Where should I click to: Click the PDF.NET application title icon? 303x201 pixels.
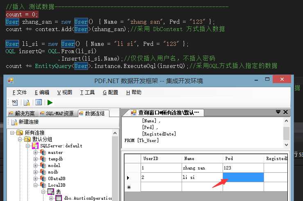(x=11, y=81)
